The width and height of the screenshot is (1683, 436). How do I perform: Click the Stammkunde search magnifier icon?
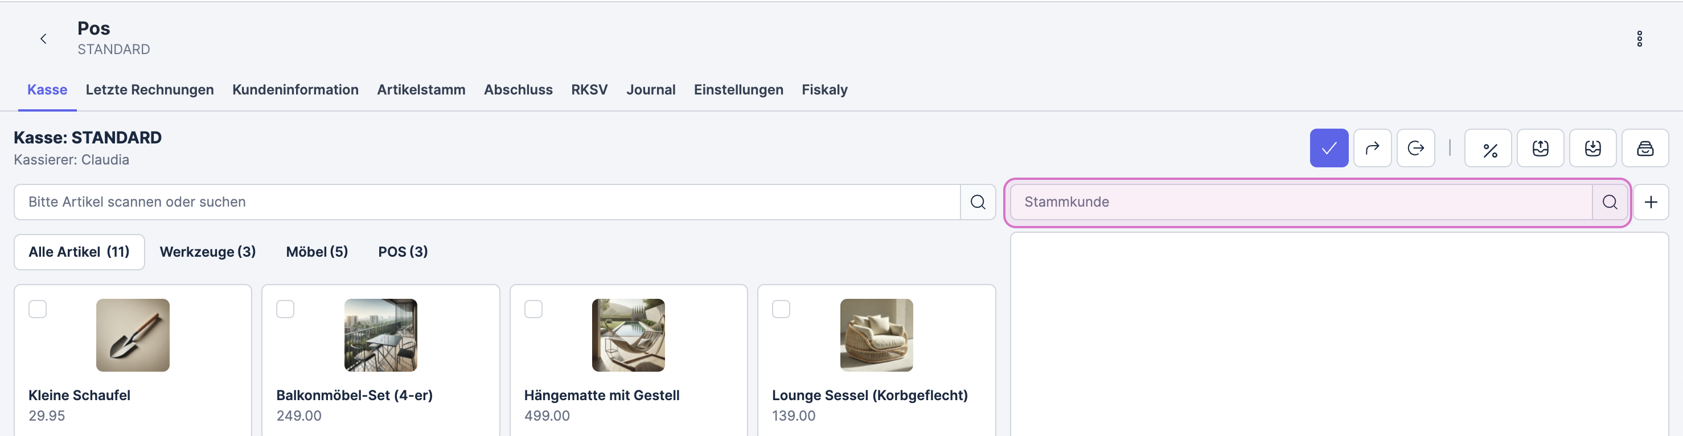[1609, 201]
